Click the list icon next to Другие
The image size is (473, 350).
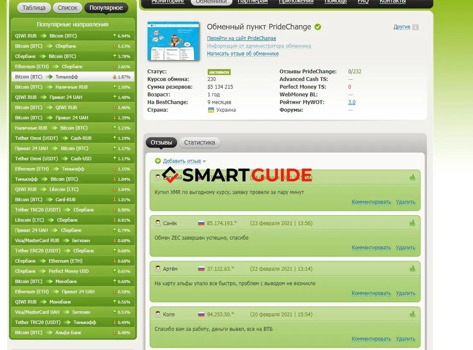(415, 27)
